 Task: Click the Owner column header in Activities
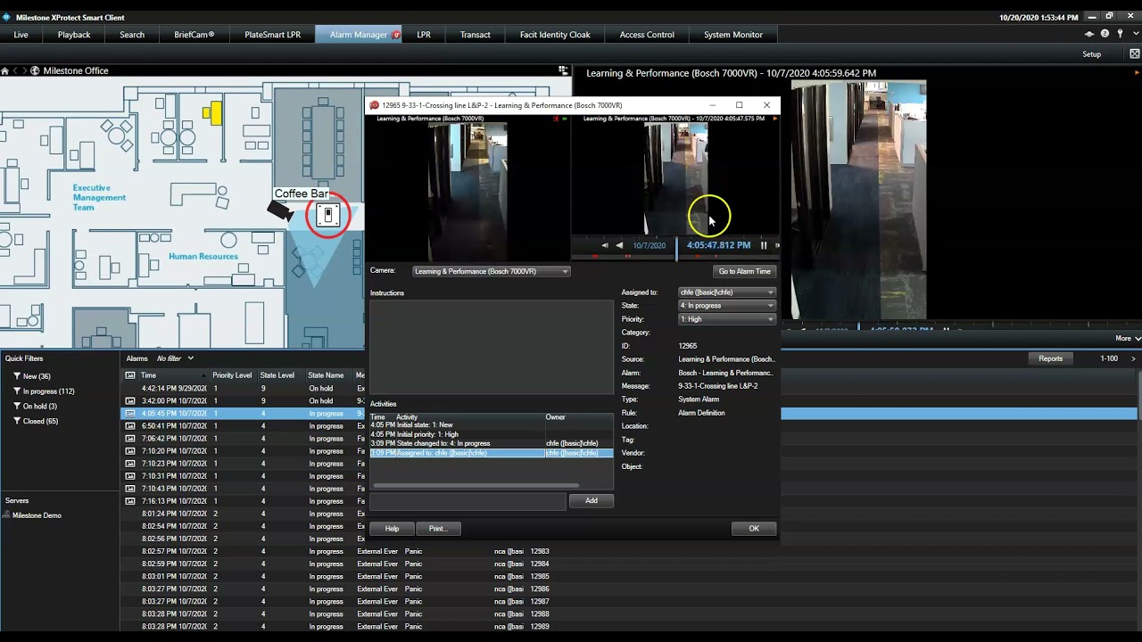[579, 417]
